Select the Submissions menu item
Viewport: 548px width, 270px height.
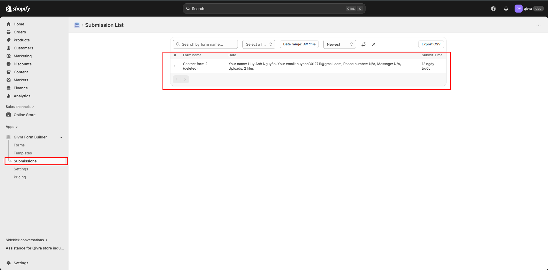tap(37, 161)
